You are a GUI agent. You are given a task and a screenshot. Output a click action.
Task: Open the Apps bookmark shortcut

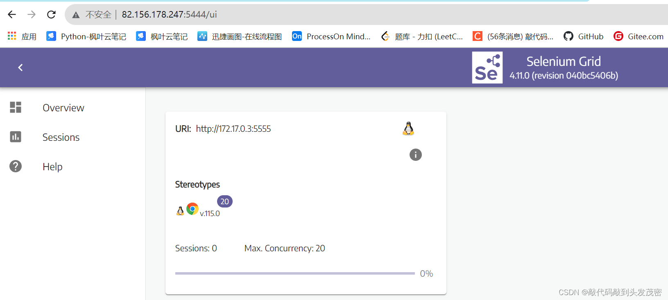(x=22, y=36)
